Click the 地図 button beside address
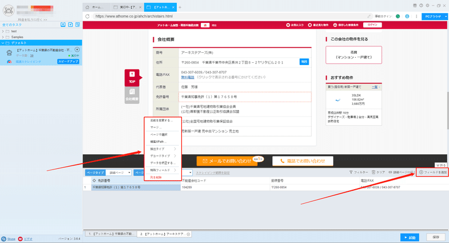This screenshot has height=243, width=449. coord(304,62)
